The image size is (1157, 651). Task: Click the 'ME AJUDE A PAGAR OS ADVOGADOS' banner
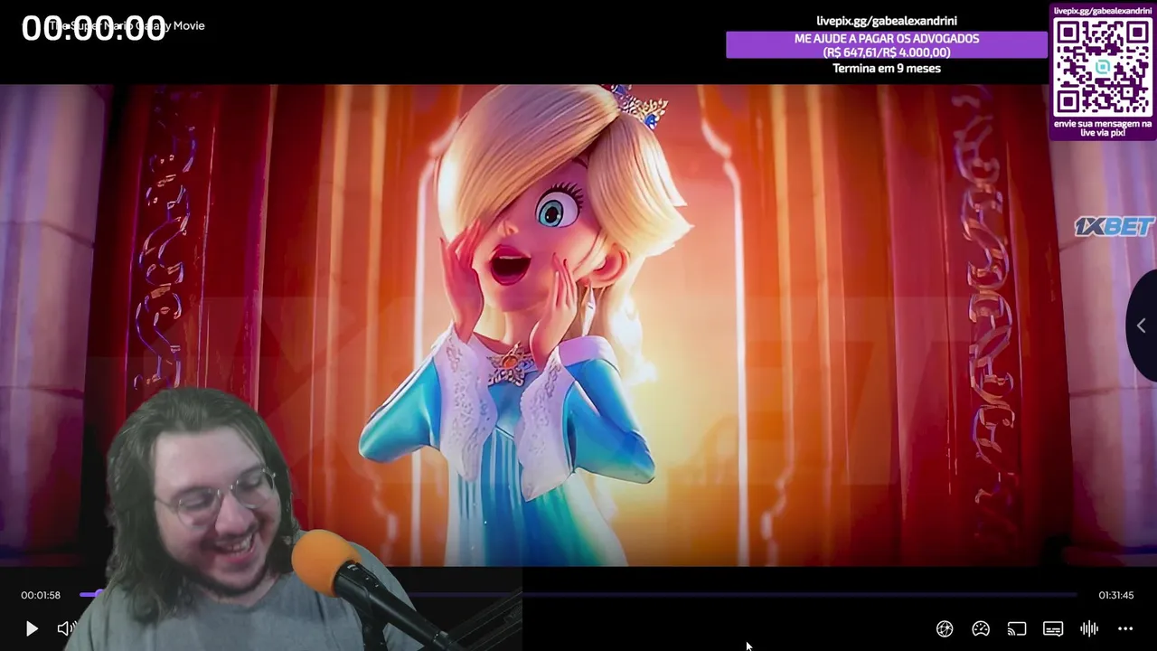(x=887, y=45)
